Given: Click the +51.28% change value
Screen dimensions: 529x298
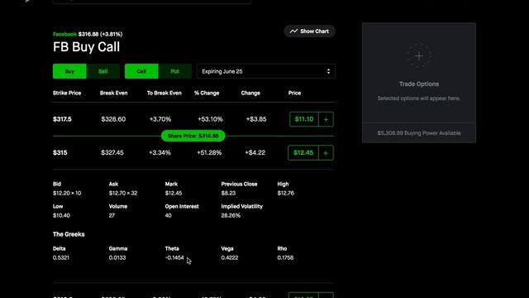Looking at the screenshot, I should point(209,152).
